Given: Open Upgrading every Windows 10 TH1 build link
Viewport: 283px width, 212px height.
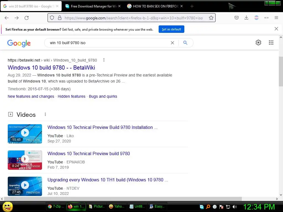Looking at the screenshot, I should (x=108, y=180).
